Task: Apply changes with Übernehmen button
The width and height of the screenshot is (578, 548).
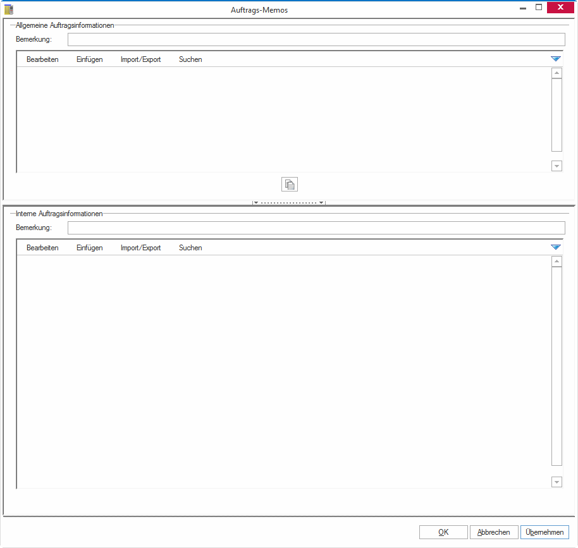Action: point(545,532)
